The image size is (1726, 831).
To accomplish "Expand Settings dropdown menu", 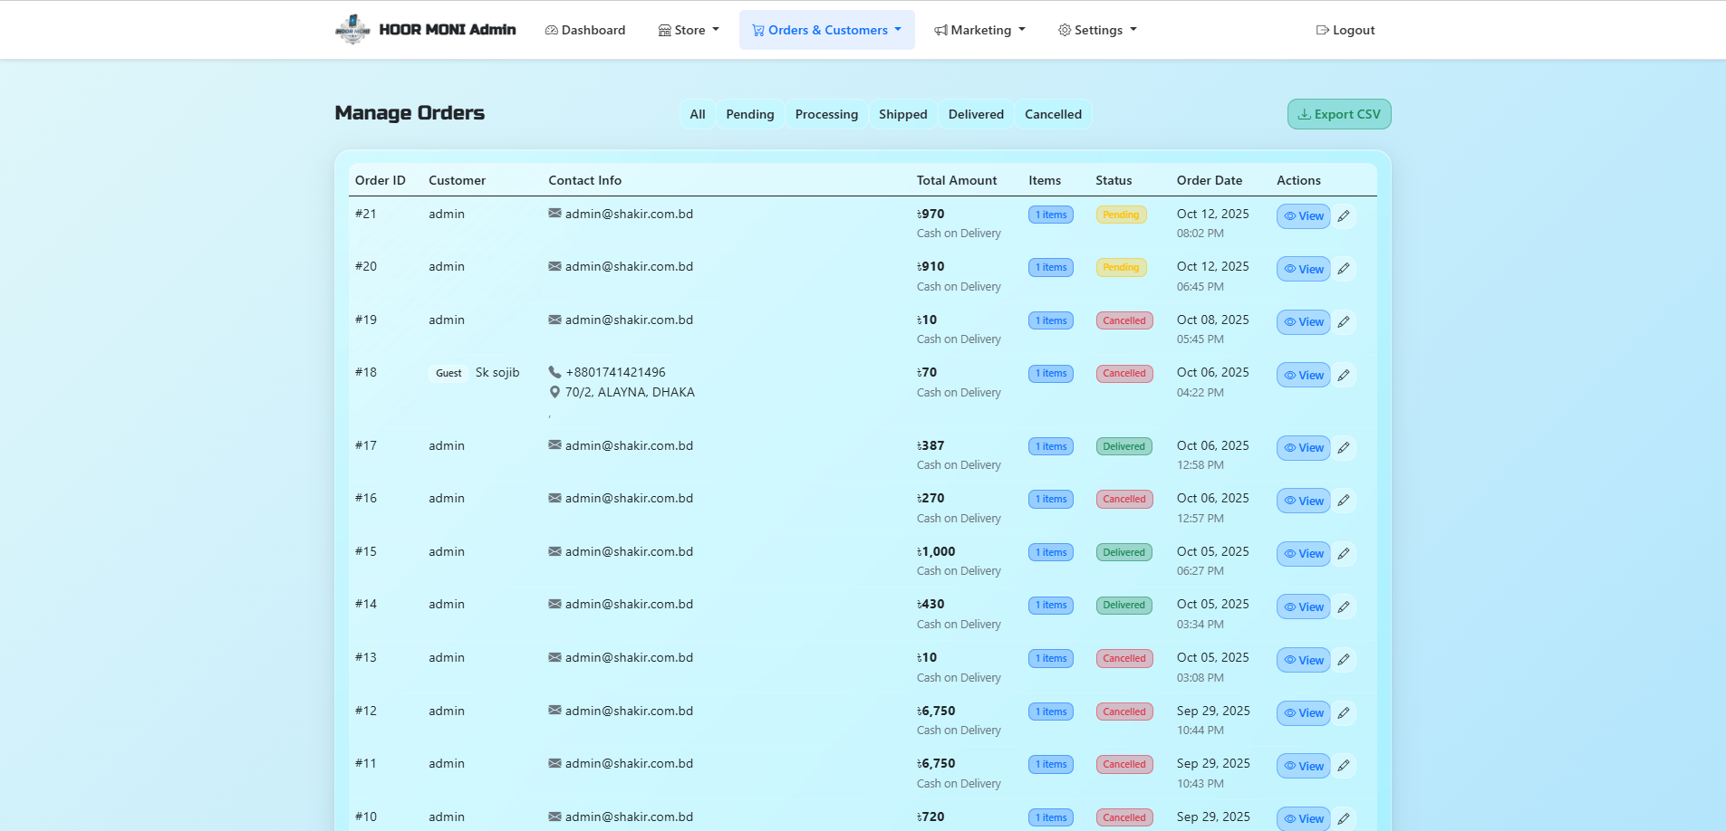I will (x=1097, y=30).
